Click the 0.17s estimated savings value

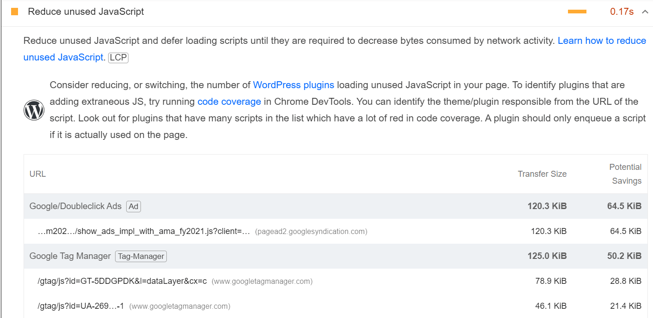click(622, 12)
